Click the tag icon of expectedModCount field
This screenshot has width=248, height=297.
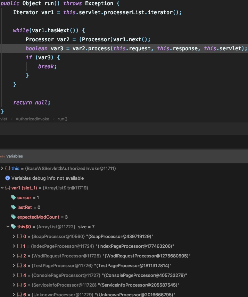pos(14,217)
